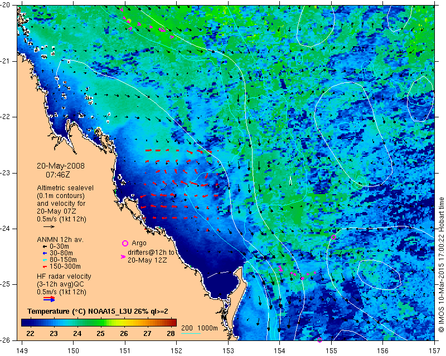Click the "and velocity for" text
Viewport: 446px width, 356px height.
(x=61, y=203)
